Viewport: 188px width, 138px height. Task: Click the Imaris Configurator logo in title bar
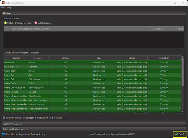pyautogui.click(x=3, y=3)
